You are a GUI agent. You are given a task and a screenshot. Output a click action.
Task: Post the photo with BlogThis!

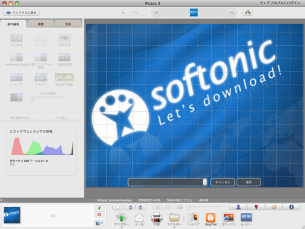tap(211, 217)
